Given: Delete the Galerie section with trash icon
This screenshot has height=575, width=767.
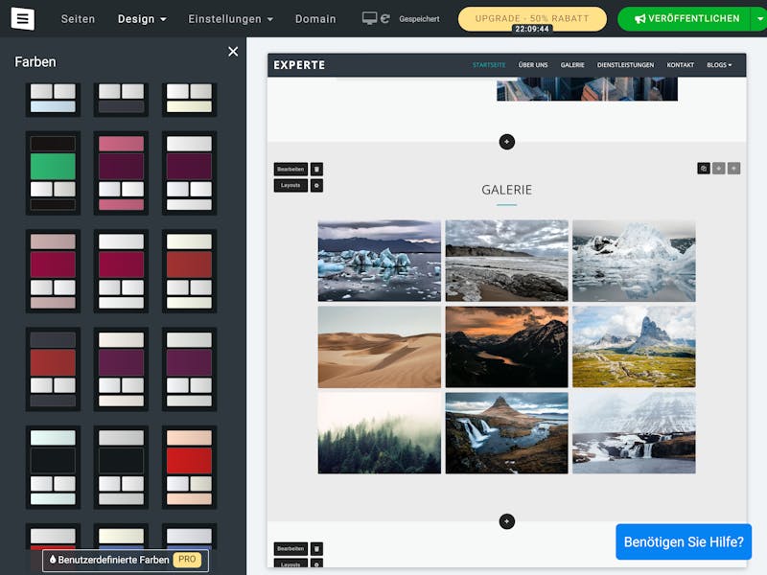Looking at the screenshot, I should tap(316, 170).
